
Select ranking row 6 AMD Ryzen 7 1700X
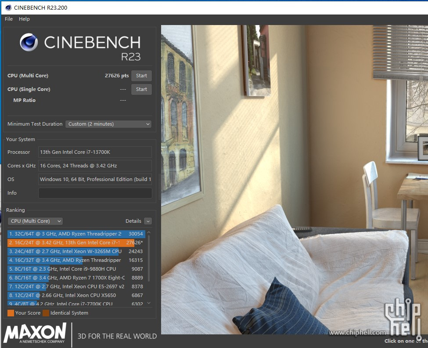click(76, 278)
